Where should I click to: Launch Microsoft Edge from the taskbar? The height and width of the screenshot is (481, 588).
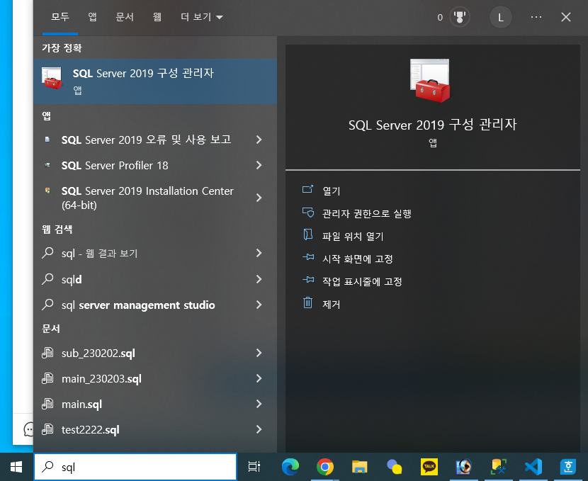[290, 467]
